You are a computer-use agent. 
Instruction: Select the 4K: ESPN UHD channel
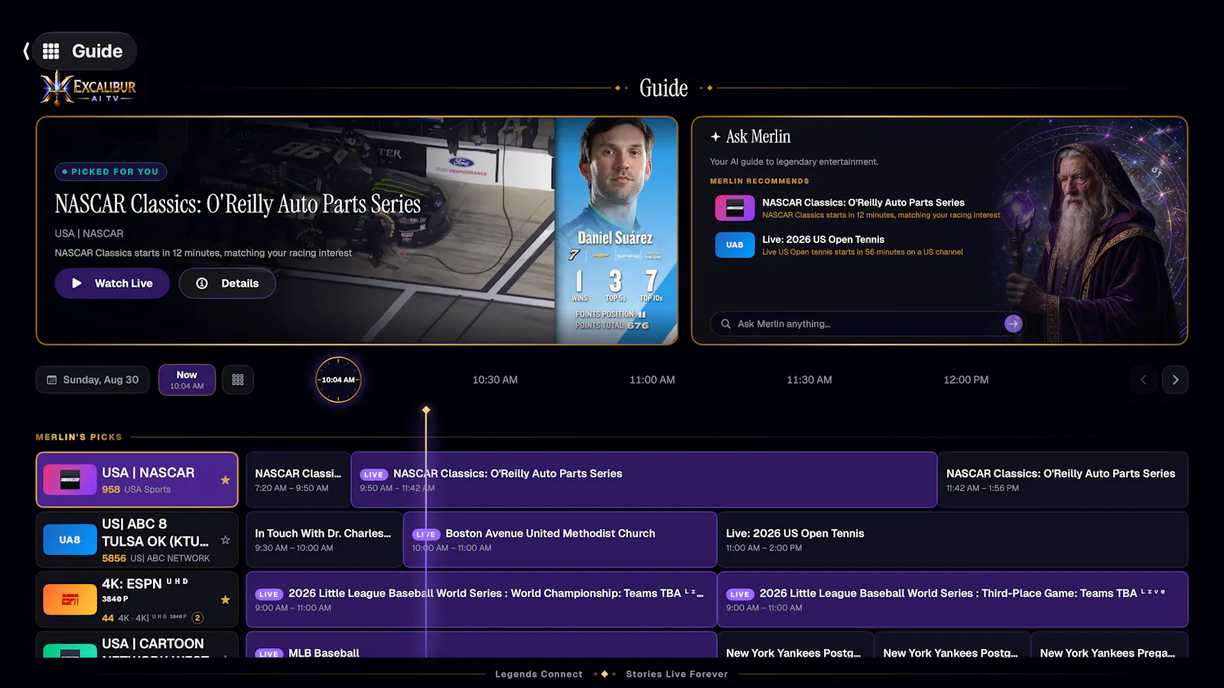pos(137,599)
